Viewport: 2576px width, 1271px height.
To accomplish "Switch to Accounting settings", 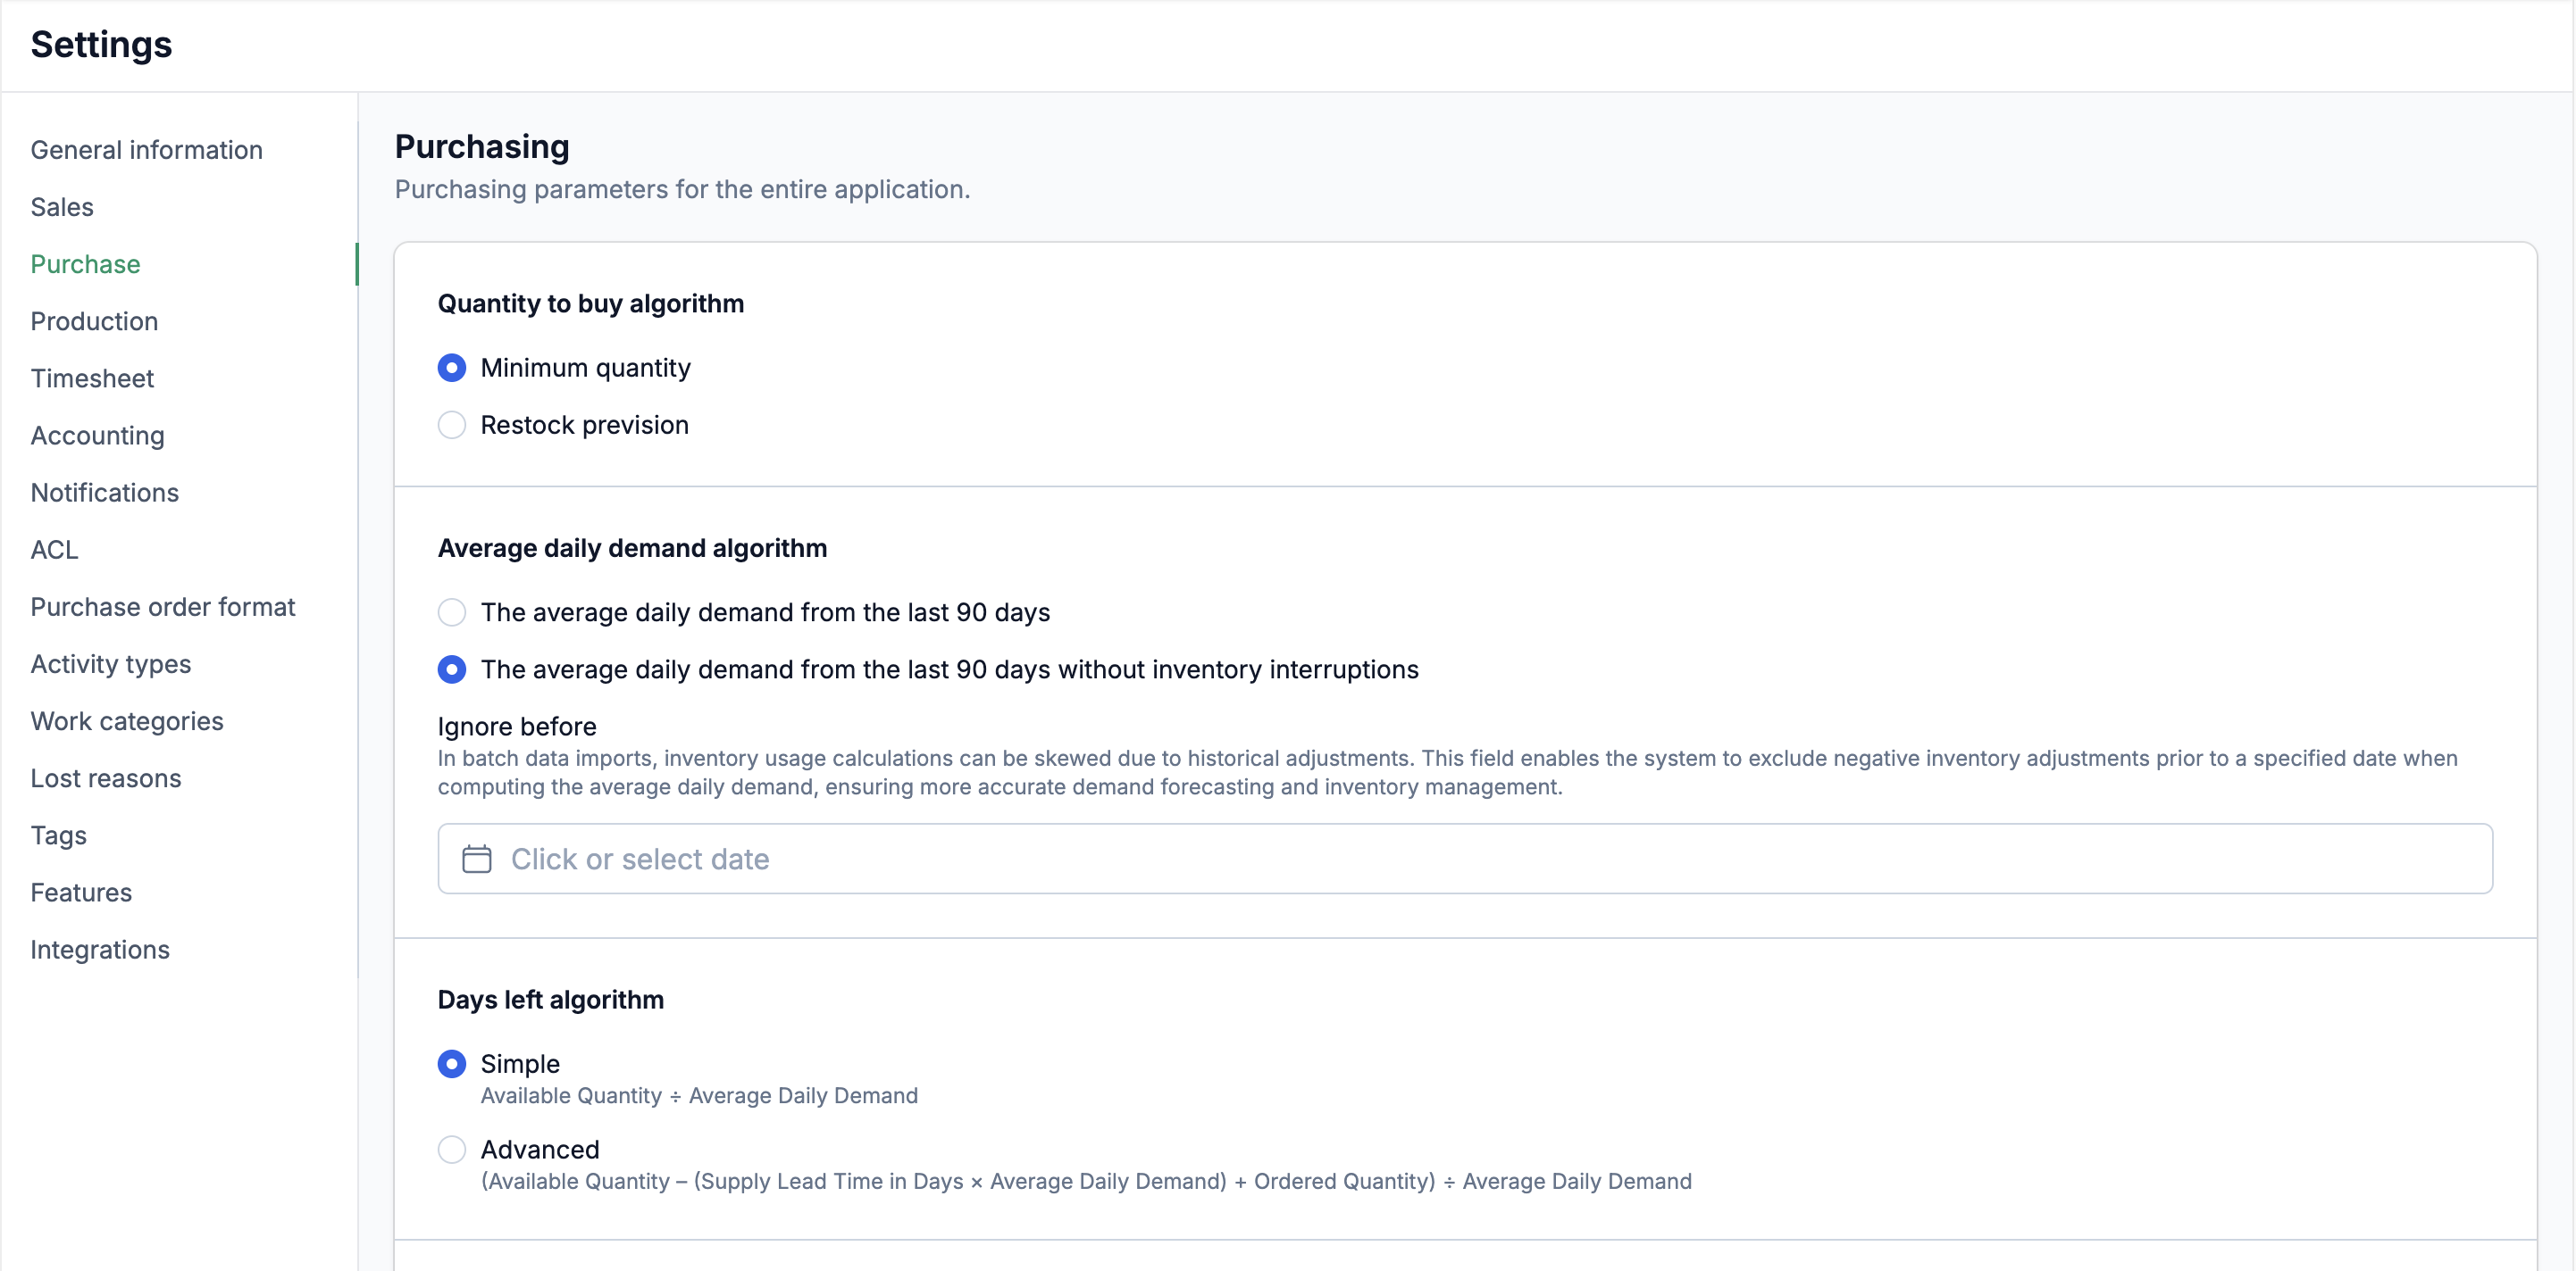I will click(x=98, y=435).
